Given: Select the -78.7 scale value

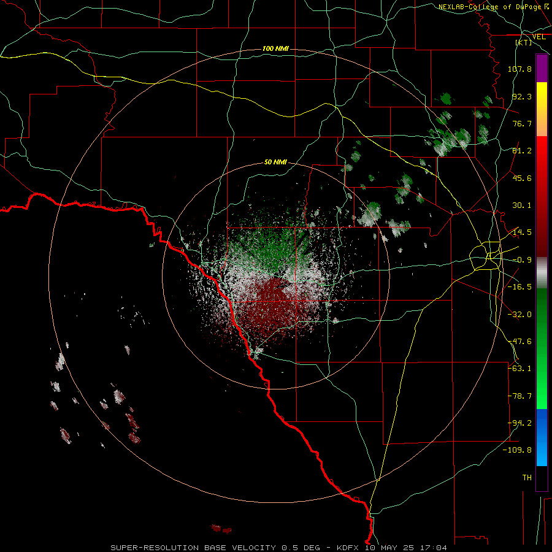Looking at the screenshot, I should pyautogui.click(x=519, y=396).
